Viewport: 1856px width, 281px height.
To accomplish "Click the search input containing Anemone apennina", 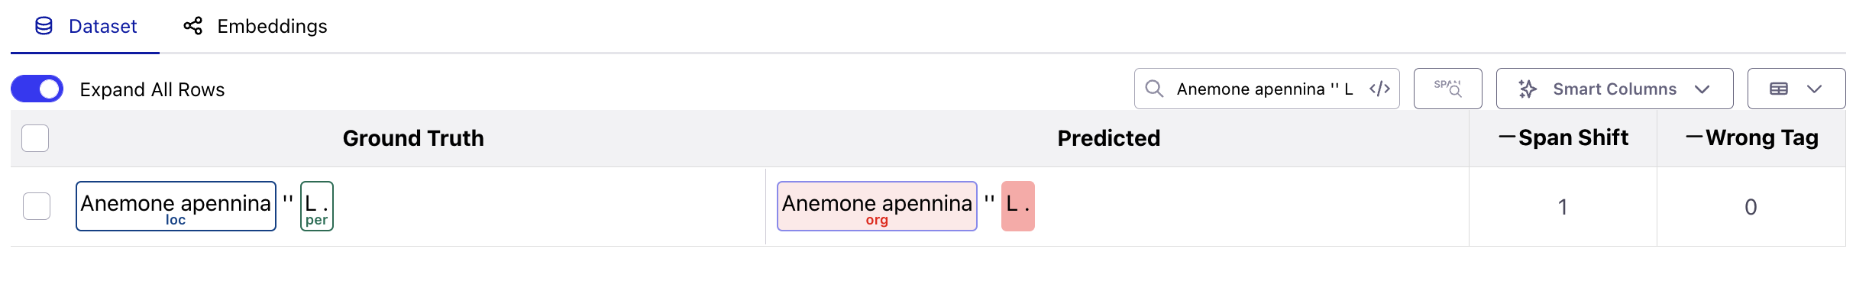I will point(1265,89).
